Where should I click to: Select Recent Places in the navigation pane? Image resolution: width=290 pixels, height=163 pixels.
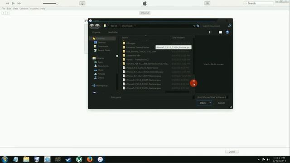coord(104,50)
